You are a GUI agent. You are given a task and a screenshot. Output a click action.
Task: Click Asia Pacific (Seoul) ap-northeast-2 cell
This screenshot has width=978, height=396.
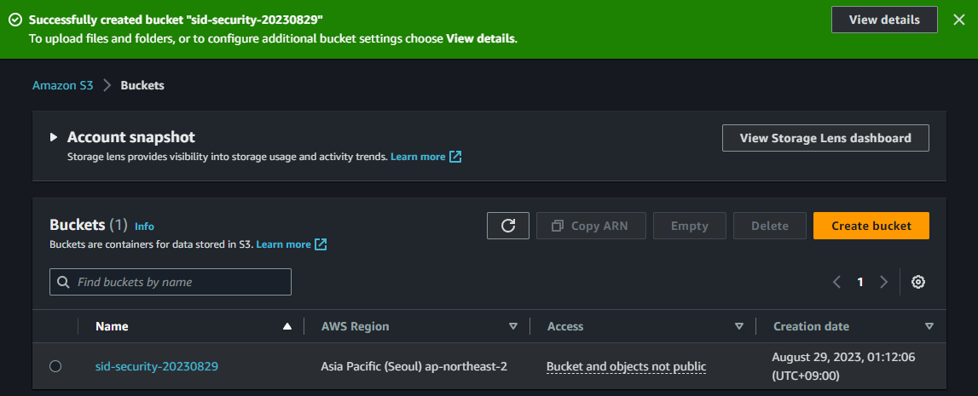click(414, 366)
